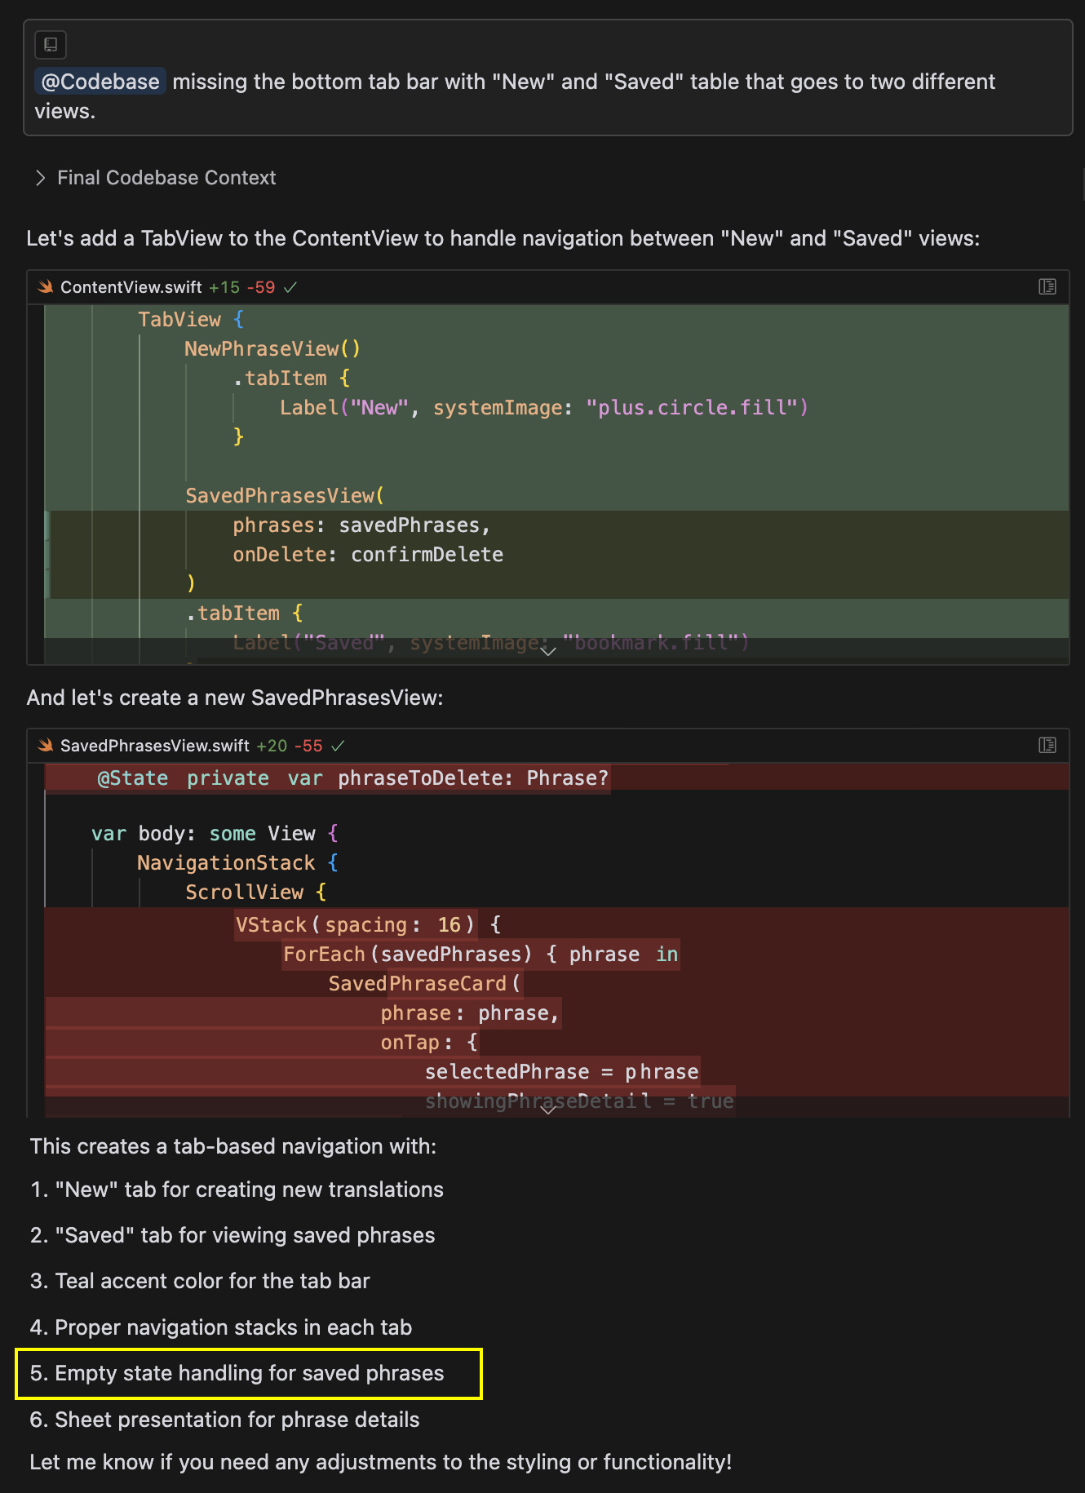Click applied checkmark on SavedPhrasesView.swift
Screen dimensions: 1085x1493
[338, 746]
